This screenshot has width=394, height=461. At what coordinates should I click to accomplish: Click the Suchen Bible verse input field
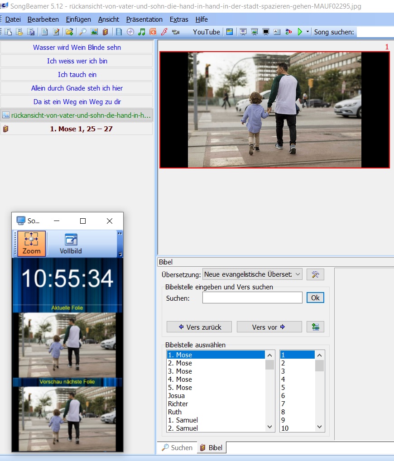pos(252,298)
